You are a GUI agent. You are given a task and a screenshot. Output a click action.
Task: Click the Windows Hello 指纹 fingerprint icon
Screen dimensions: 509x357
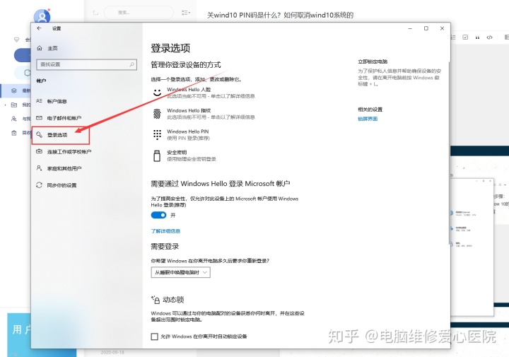tap(157, 114)
